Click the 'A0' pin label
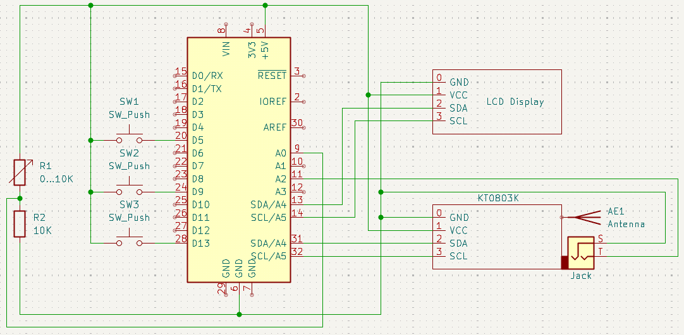 click(x=281, y=153)
